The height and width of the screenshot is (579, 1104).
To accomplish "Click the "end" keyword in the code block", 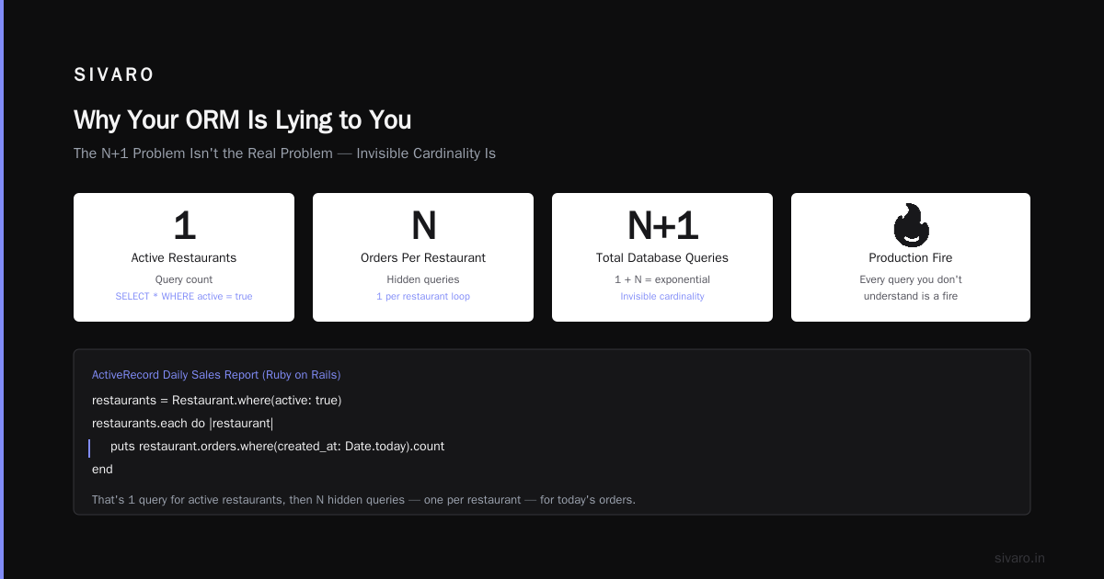I will 102,470.
